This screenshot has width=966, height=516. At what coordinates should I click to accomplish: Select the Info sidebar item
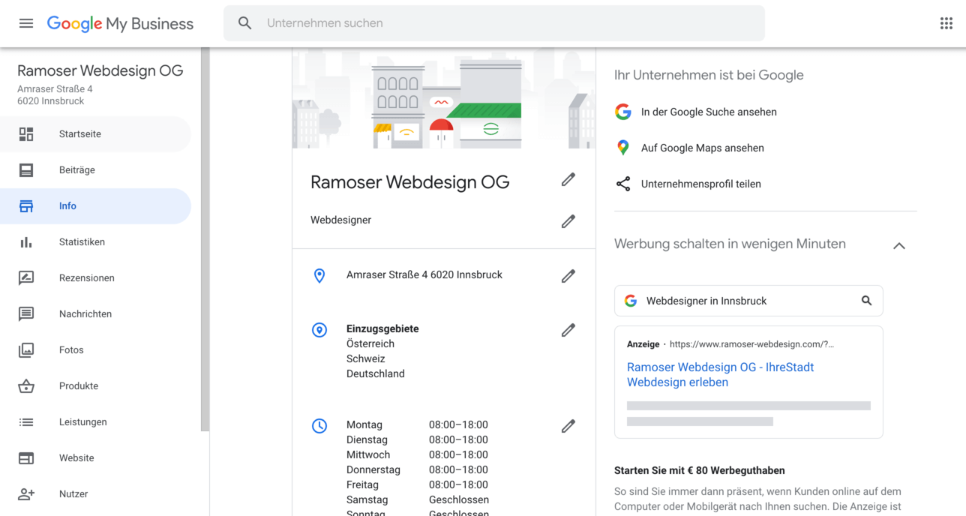[95, 206]
